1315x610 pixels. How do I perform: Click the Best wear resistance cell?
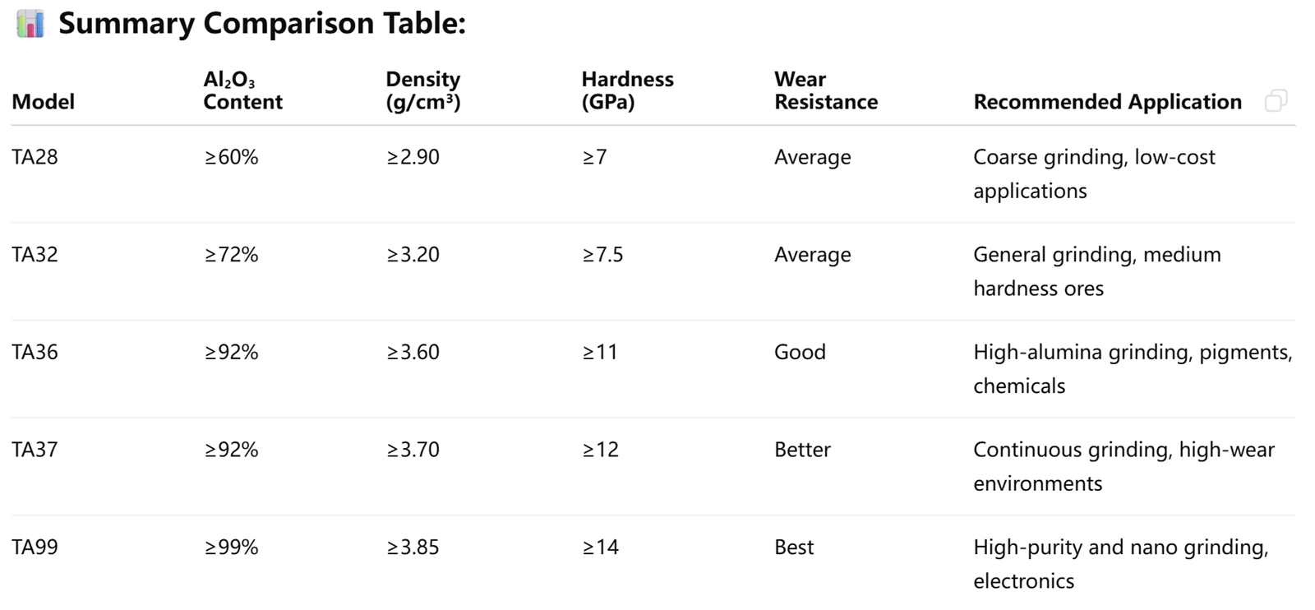click(793, 548)
